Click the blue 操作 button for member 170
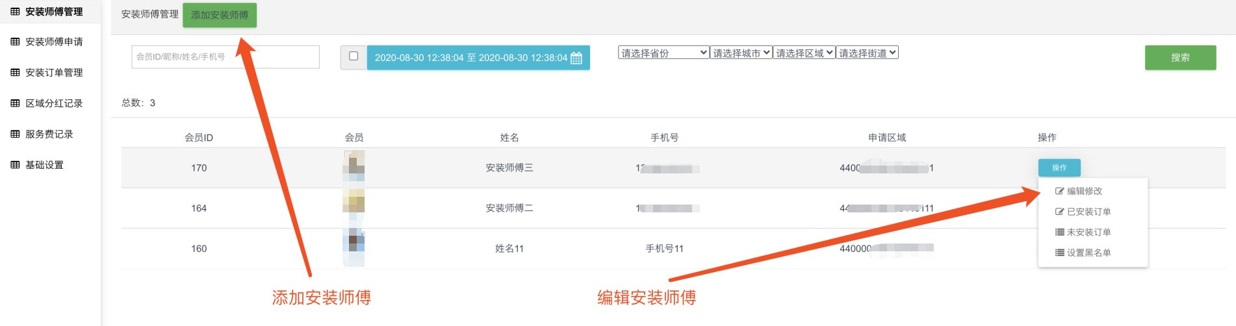This screenshot has width=1236, height=326. [x=1059, y=168]
